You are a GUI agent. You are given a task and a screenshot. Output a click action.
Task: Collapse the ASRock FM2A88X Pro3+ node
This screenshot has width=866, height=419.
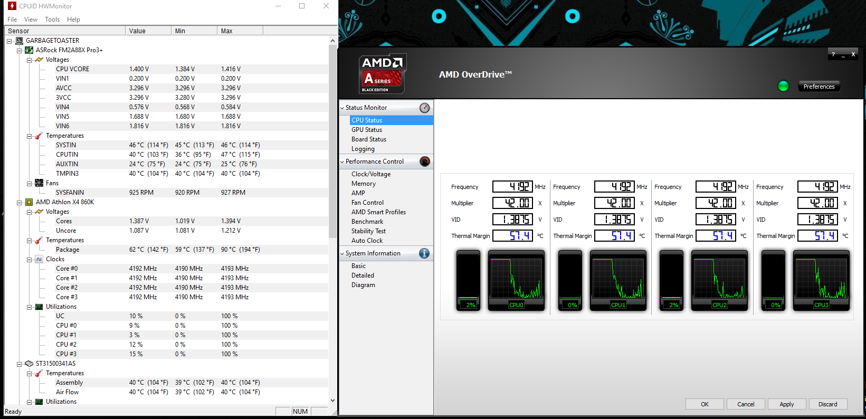(x=20, y=50)
